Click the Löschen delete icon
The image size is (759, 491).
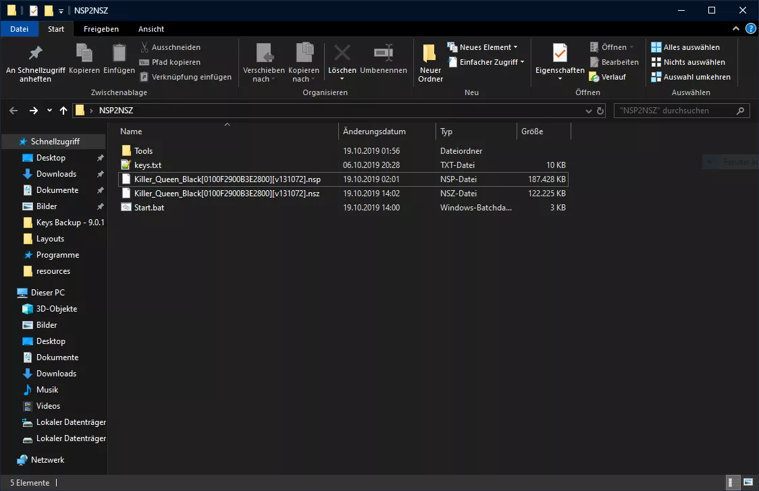click(x=342, y=54)
